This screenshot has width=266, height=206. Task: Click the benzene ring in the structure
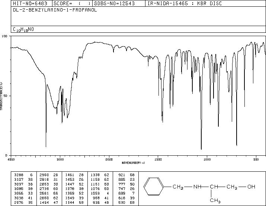154,187
